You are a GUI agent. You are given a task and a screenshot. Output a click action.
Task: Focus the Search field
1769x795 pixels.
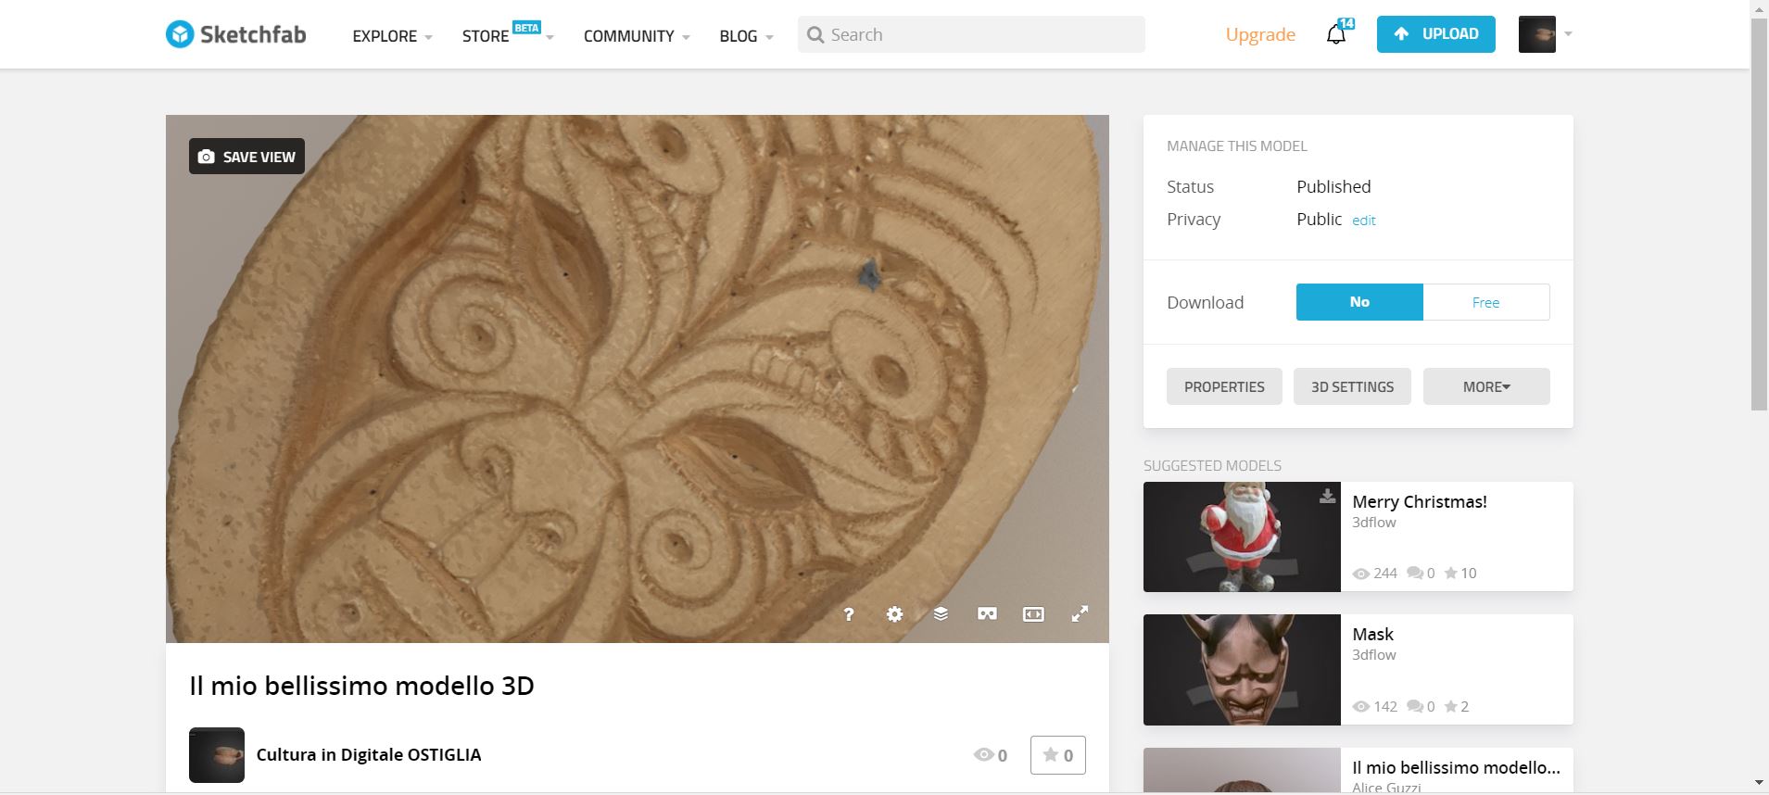[971, 34]
